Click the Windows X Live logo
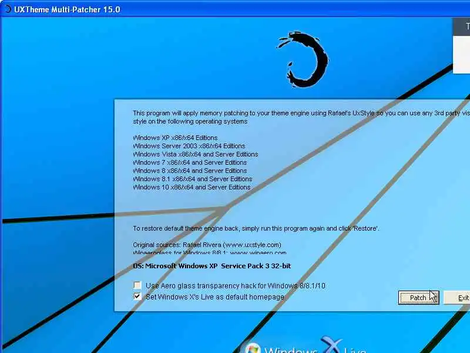The width and height of the screenshot is (470, 353). tap(305, 345)
